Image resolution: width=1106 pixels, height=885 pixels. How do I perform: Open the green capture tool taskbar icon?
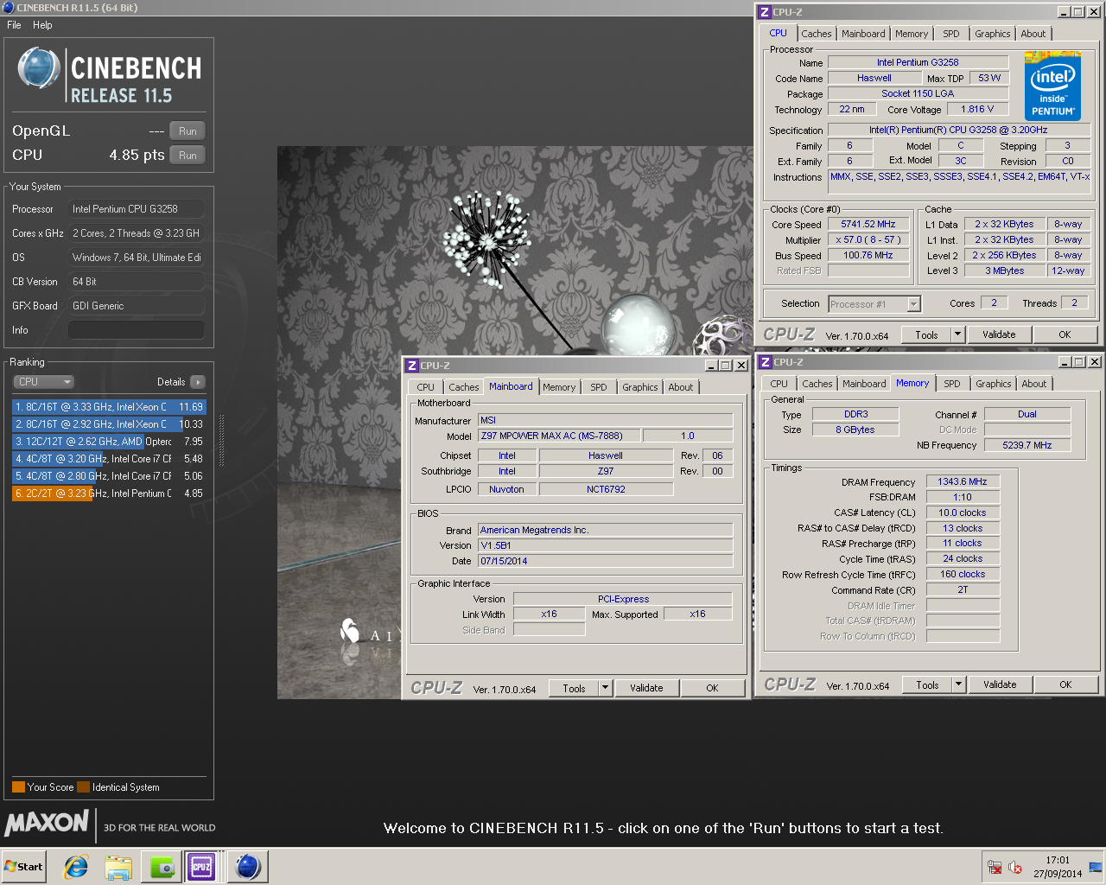[162, 867]
